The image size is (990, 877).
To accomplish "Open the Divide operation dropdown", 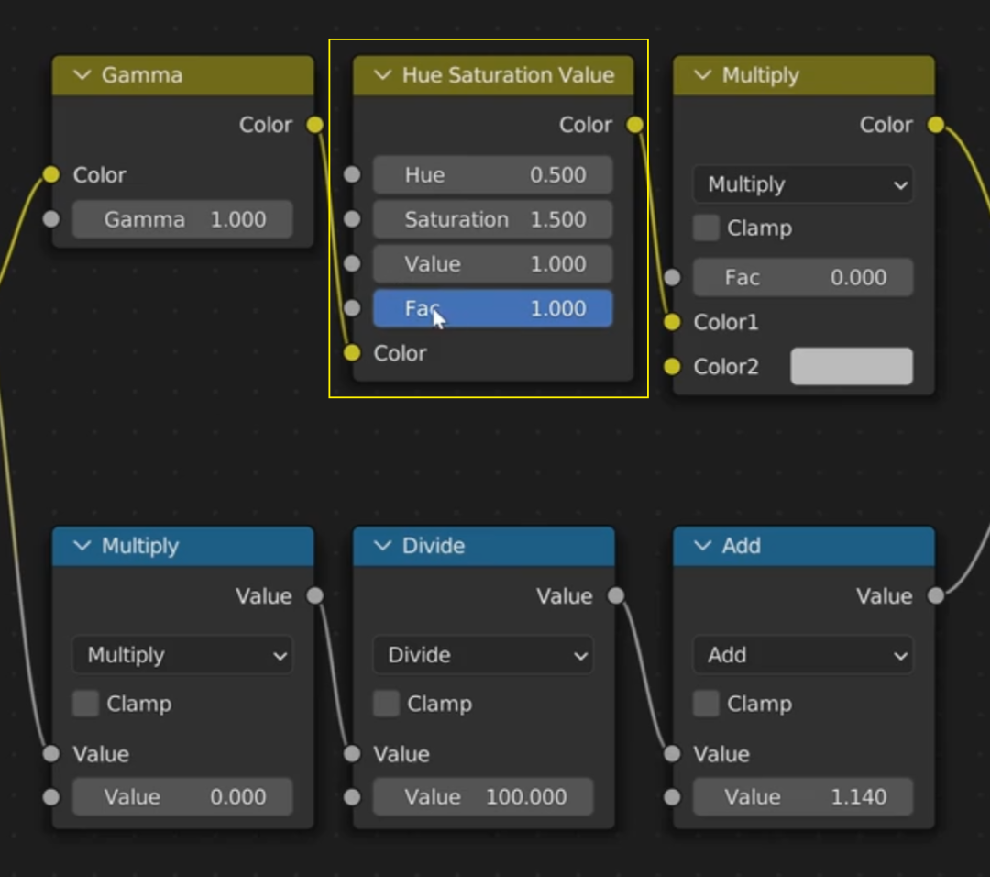I will 483,655.
